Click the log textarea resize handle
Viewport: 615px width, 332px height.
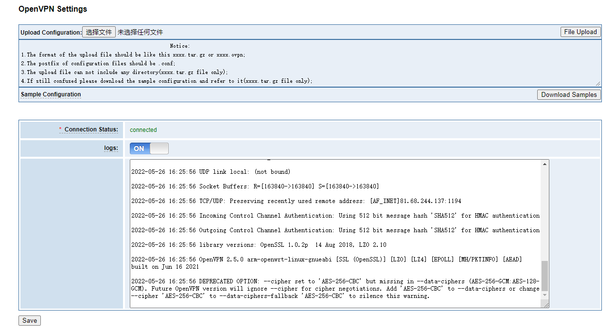click(545, 304)
